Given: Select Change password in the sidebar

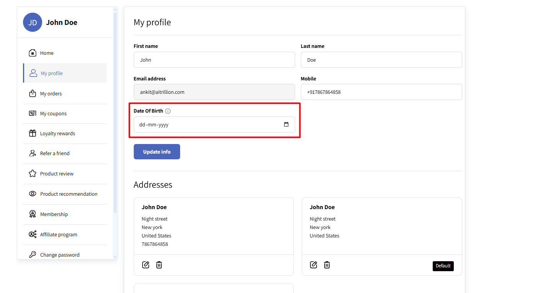Looking at the screenshot, I should (60, 255).
